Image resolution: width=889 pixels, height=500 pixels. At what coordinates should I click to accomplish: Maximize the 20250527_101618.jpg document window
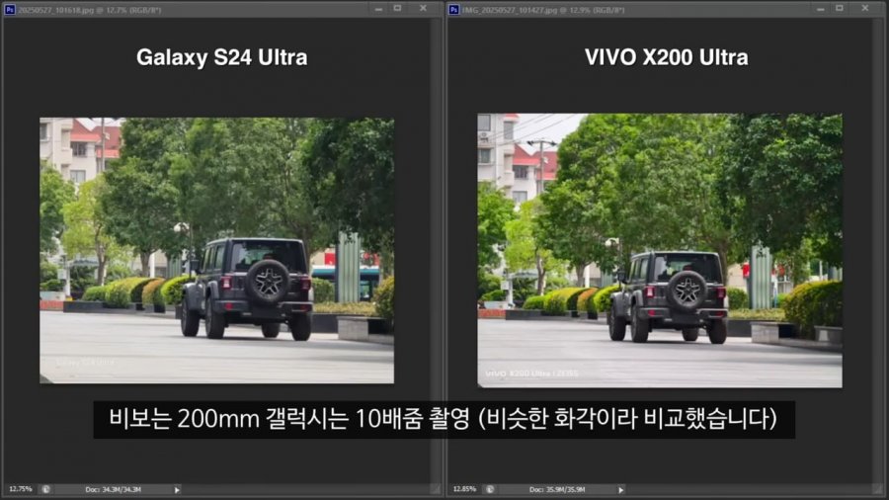click(397, 9)
